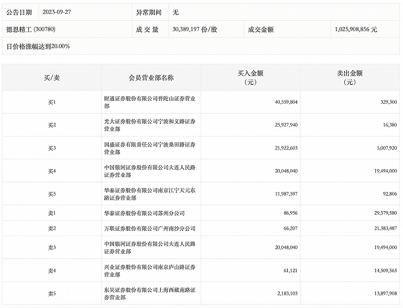Viewport: 403px width, 308px height.
Task: Click buy amount 86,956
Action: point(291,213)
